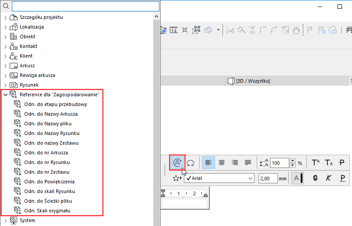
Task: Select Odn. do nazwy Zestawu
Action: tap(51, 143)
